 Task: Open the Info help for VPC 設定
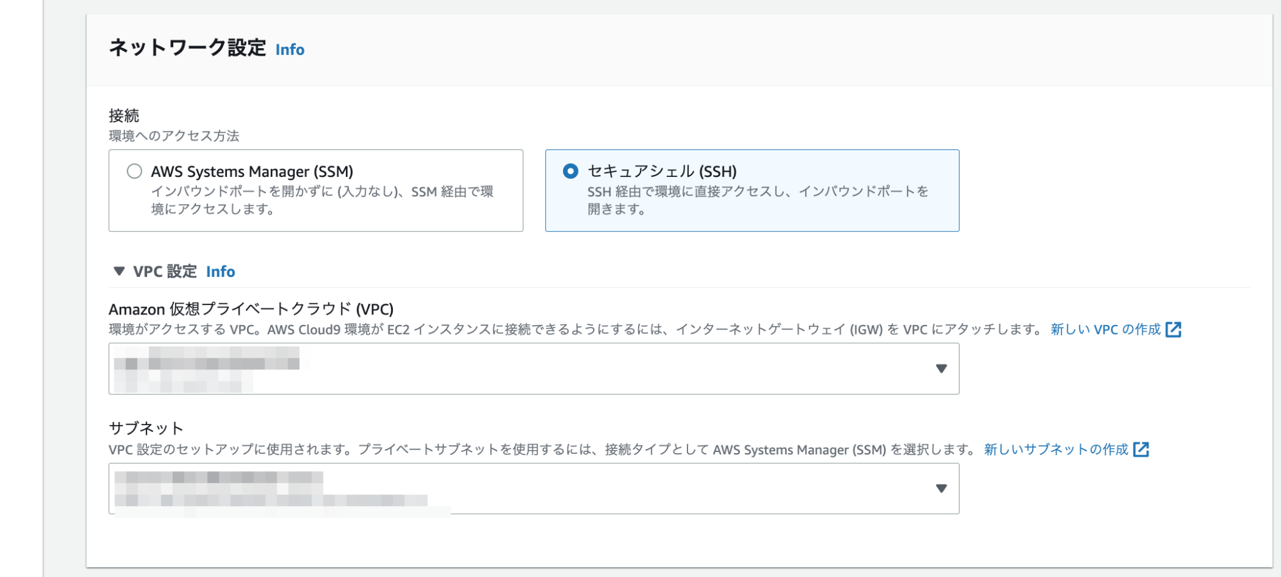coord(220,271)
